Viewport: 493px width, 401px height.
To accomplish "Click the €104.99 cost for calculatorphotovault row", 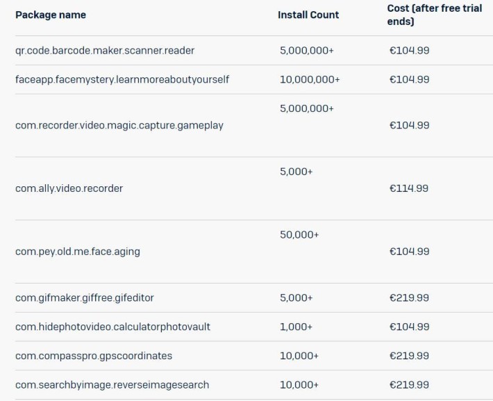I will [409, 327].
